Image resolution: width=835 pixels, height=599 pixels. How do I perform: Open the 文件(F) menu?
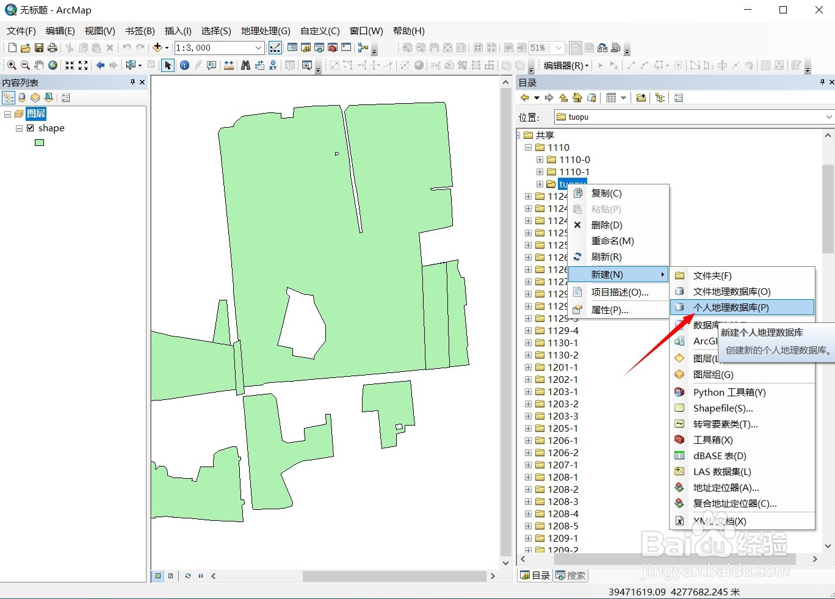(21, 31)
